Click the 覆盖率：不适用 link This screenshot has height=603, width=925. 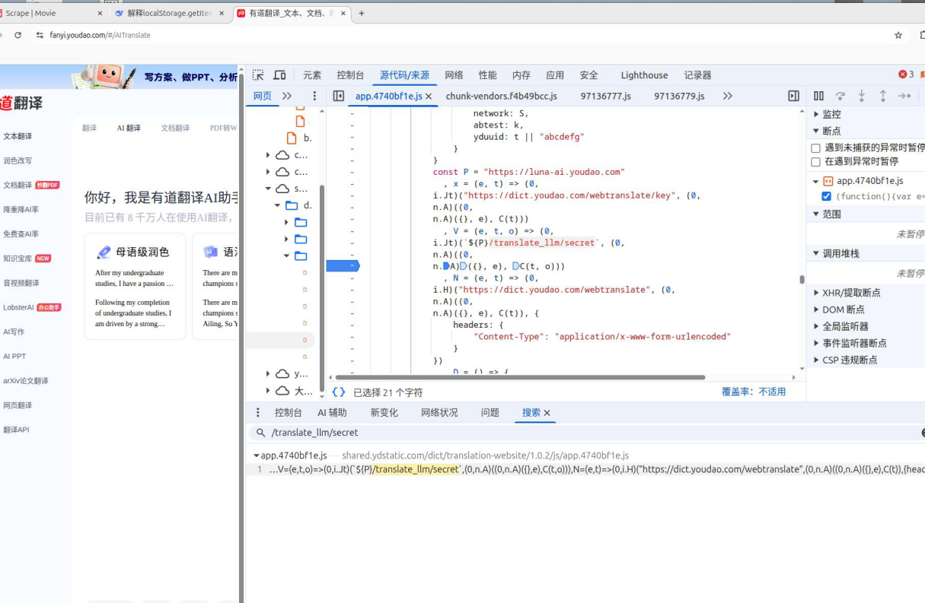click(754, 392)
